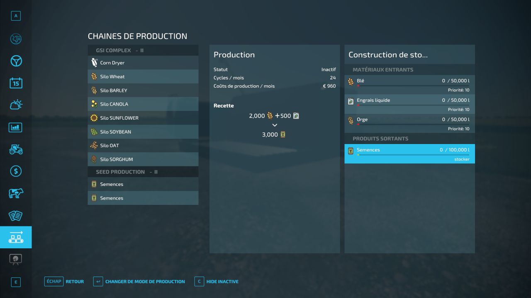Open the map icon in the sidebar
The width and height of the screenshot is (531, 298).
click(x=16, y=39)
